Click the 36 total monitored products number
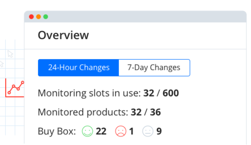This screenshot has height=145, width=251. [x=155, y=112]
